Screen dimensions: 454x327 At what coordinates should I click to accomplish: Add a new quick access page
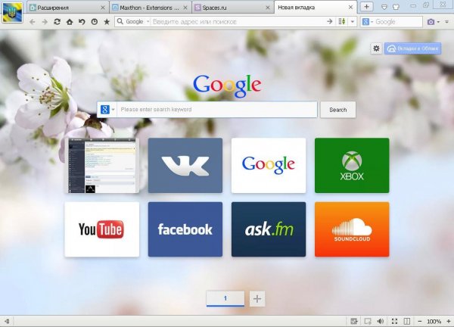point(257,298)
